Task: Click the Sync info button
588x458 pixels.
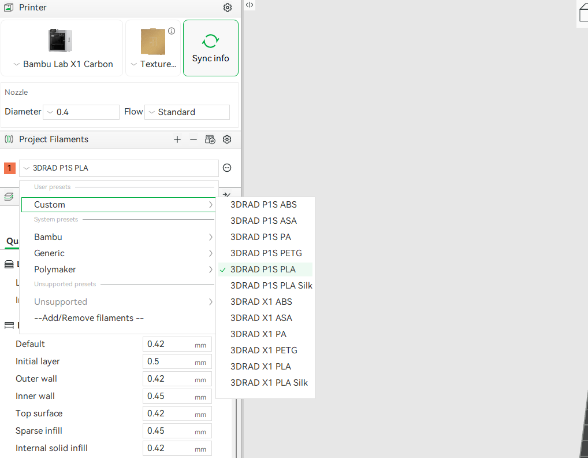Action: click(x=211, y=48)
